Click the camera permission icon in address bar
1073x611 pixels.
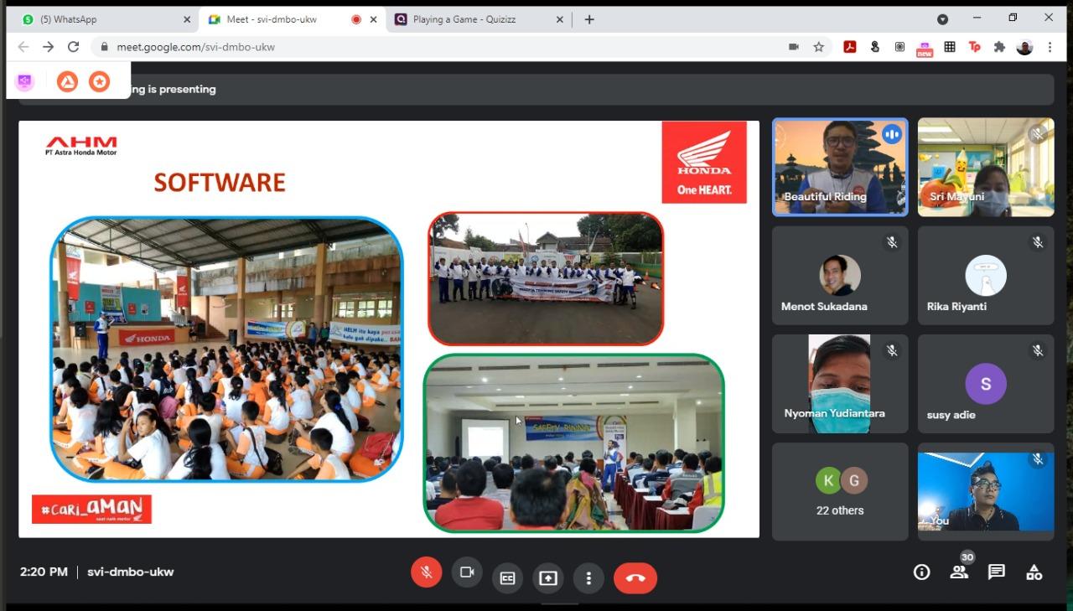pos(794,47)
